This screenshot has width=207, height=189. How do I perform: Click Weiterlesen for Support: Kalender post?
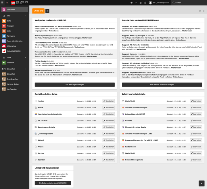[x=184, y=58]
